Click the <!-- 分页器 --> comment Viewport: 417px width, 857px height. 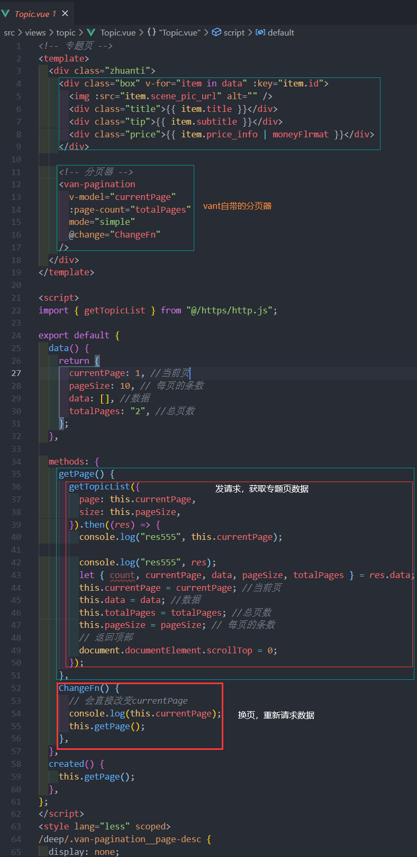tap(96, 172)
